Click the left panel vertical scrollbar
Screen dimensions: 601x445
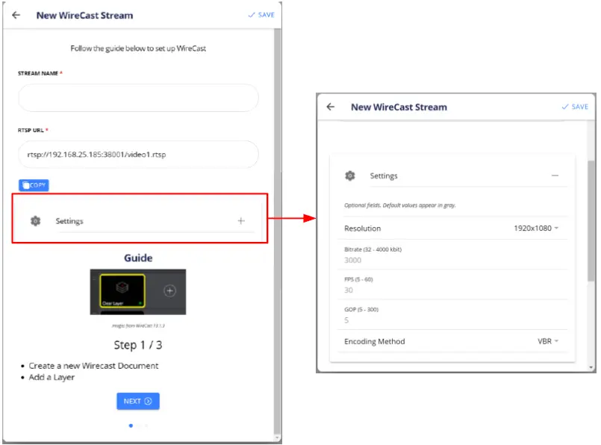coord(277,230)
